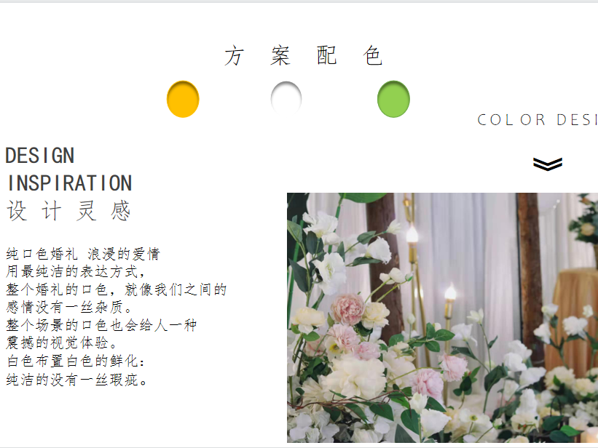Click the black double chevron down icon

tap(548, 164)
